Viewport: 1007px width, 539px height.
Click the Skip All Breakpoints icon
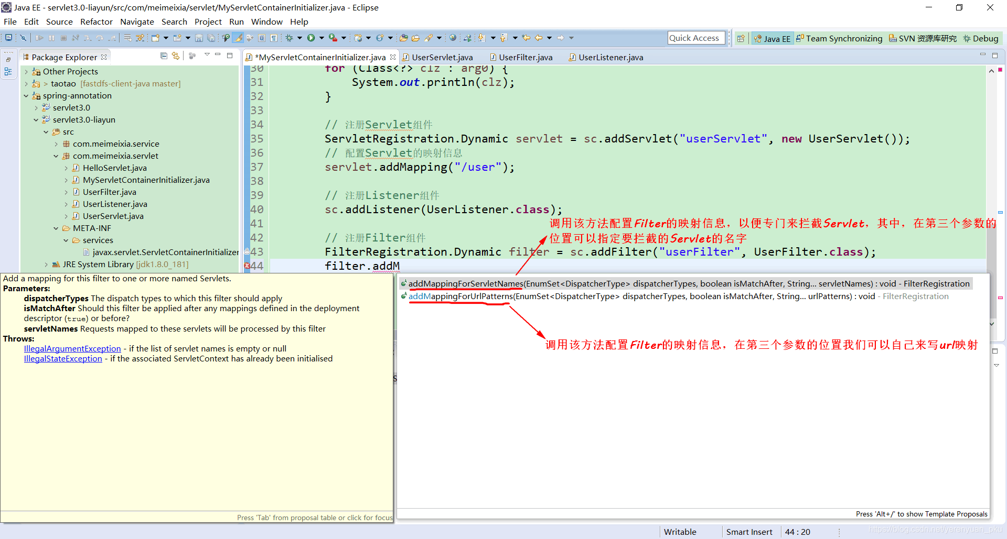[23, 38]
